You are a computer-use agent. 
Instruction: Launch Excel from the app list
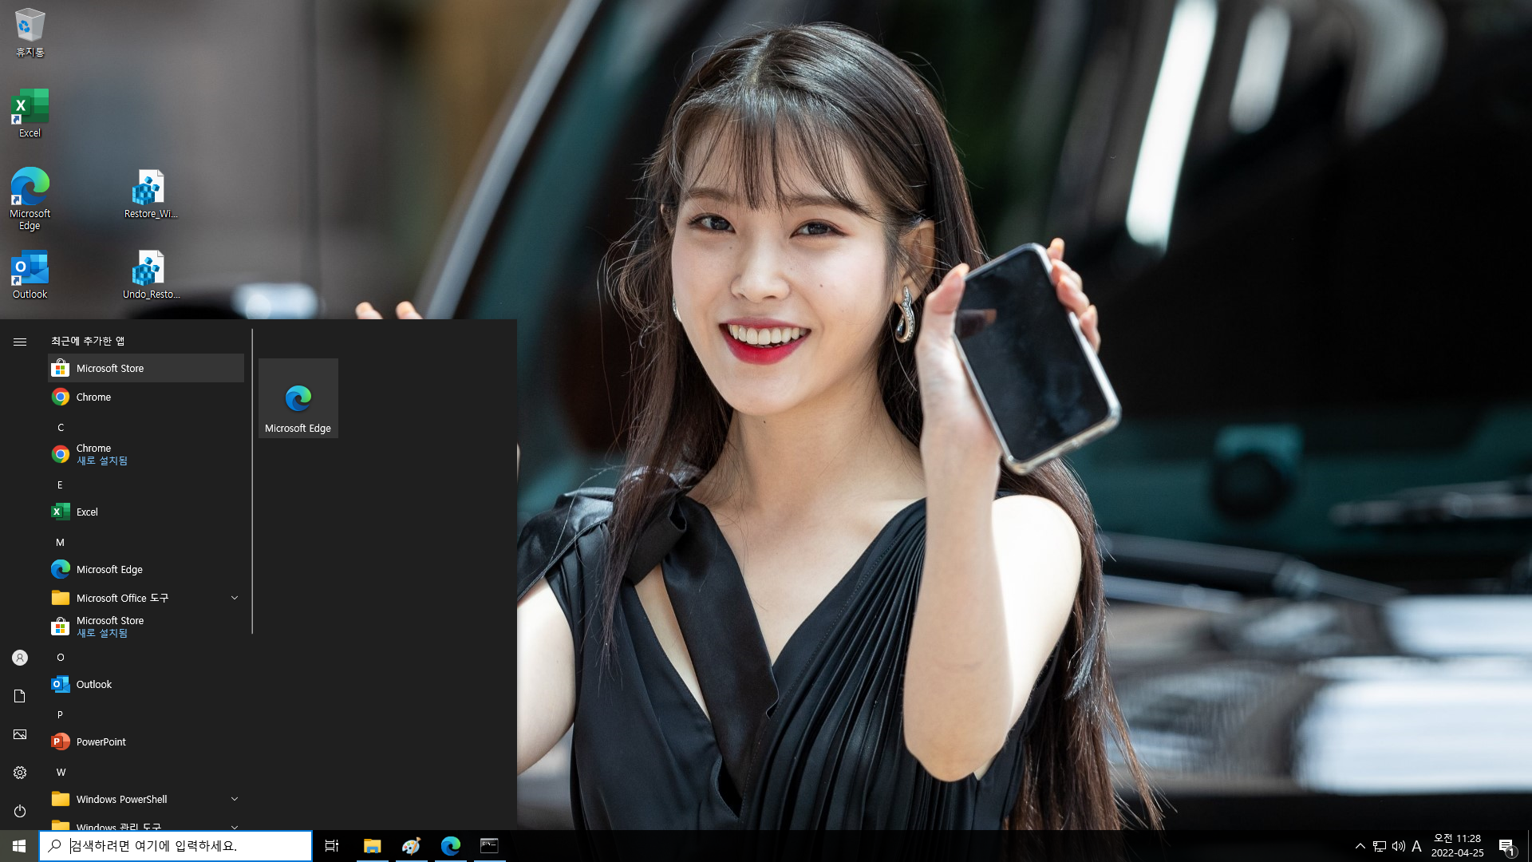146,512
